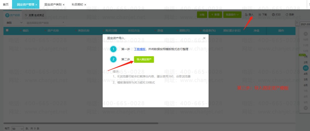Select the 资产明细 sub-tab
The width and height of the screenshot is (310, 131).
coord(12,15)
